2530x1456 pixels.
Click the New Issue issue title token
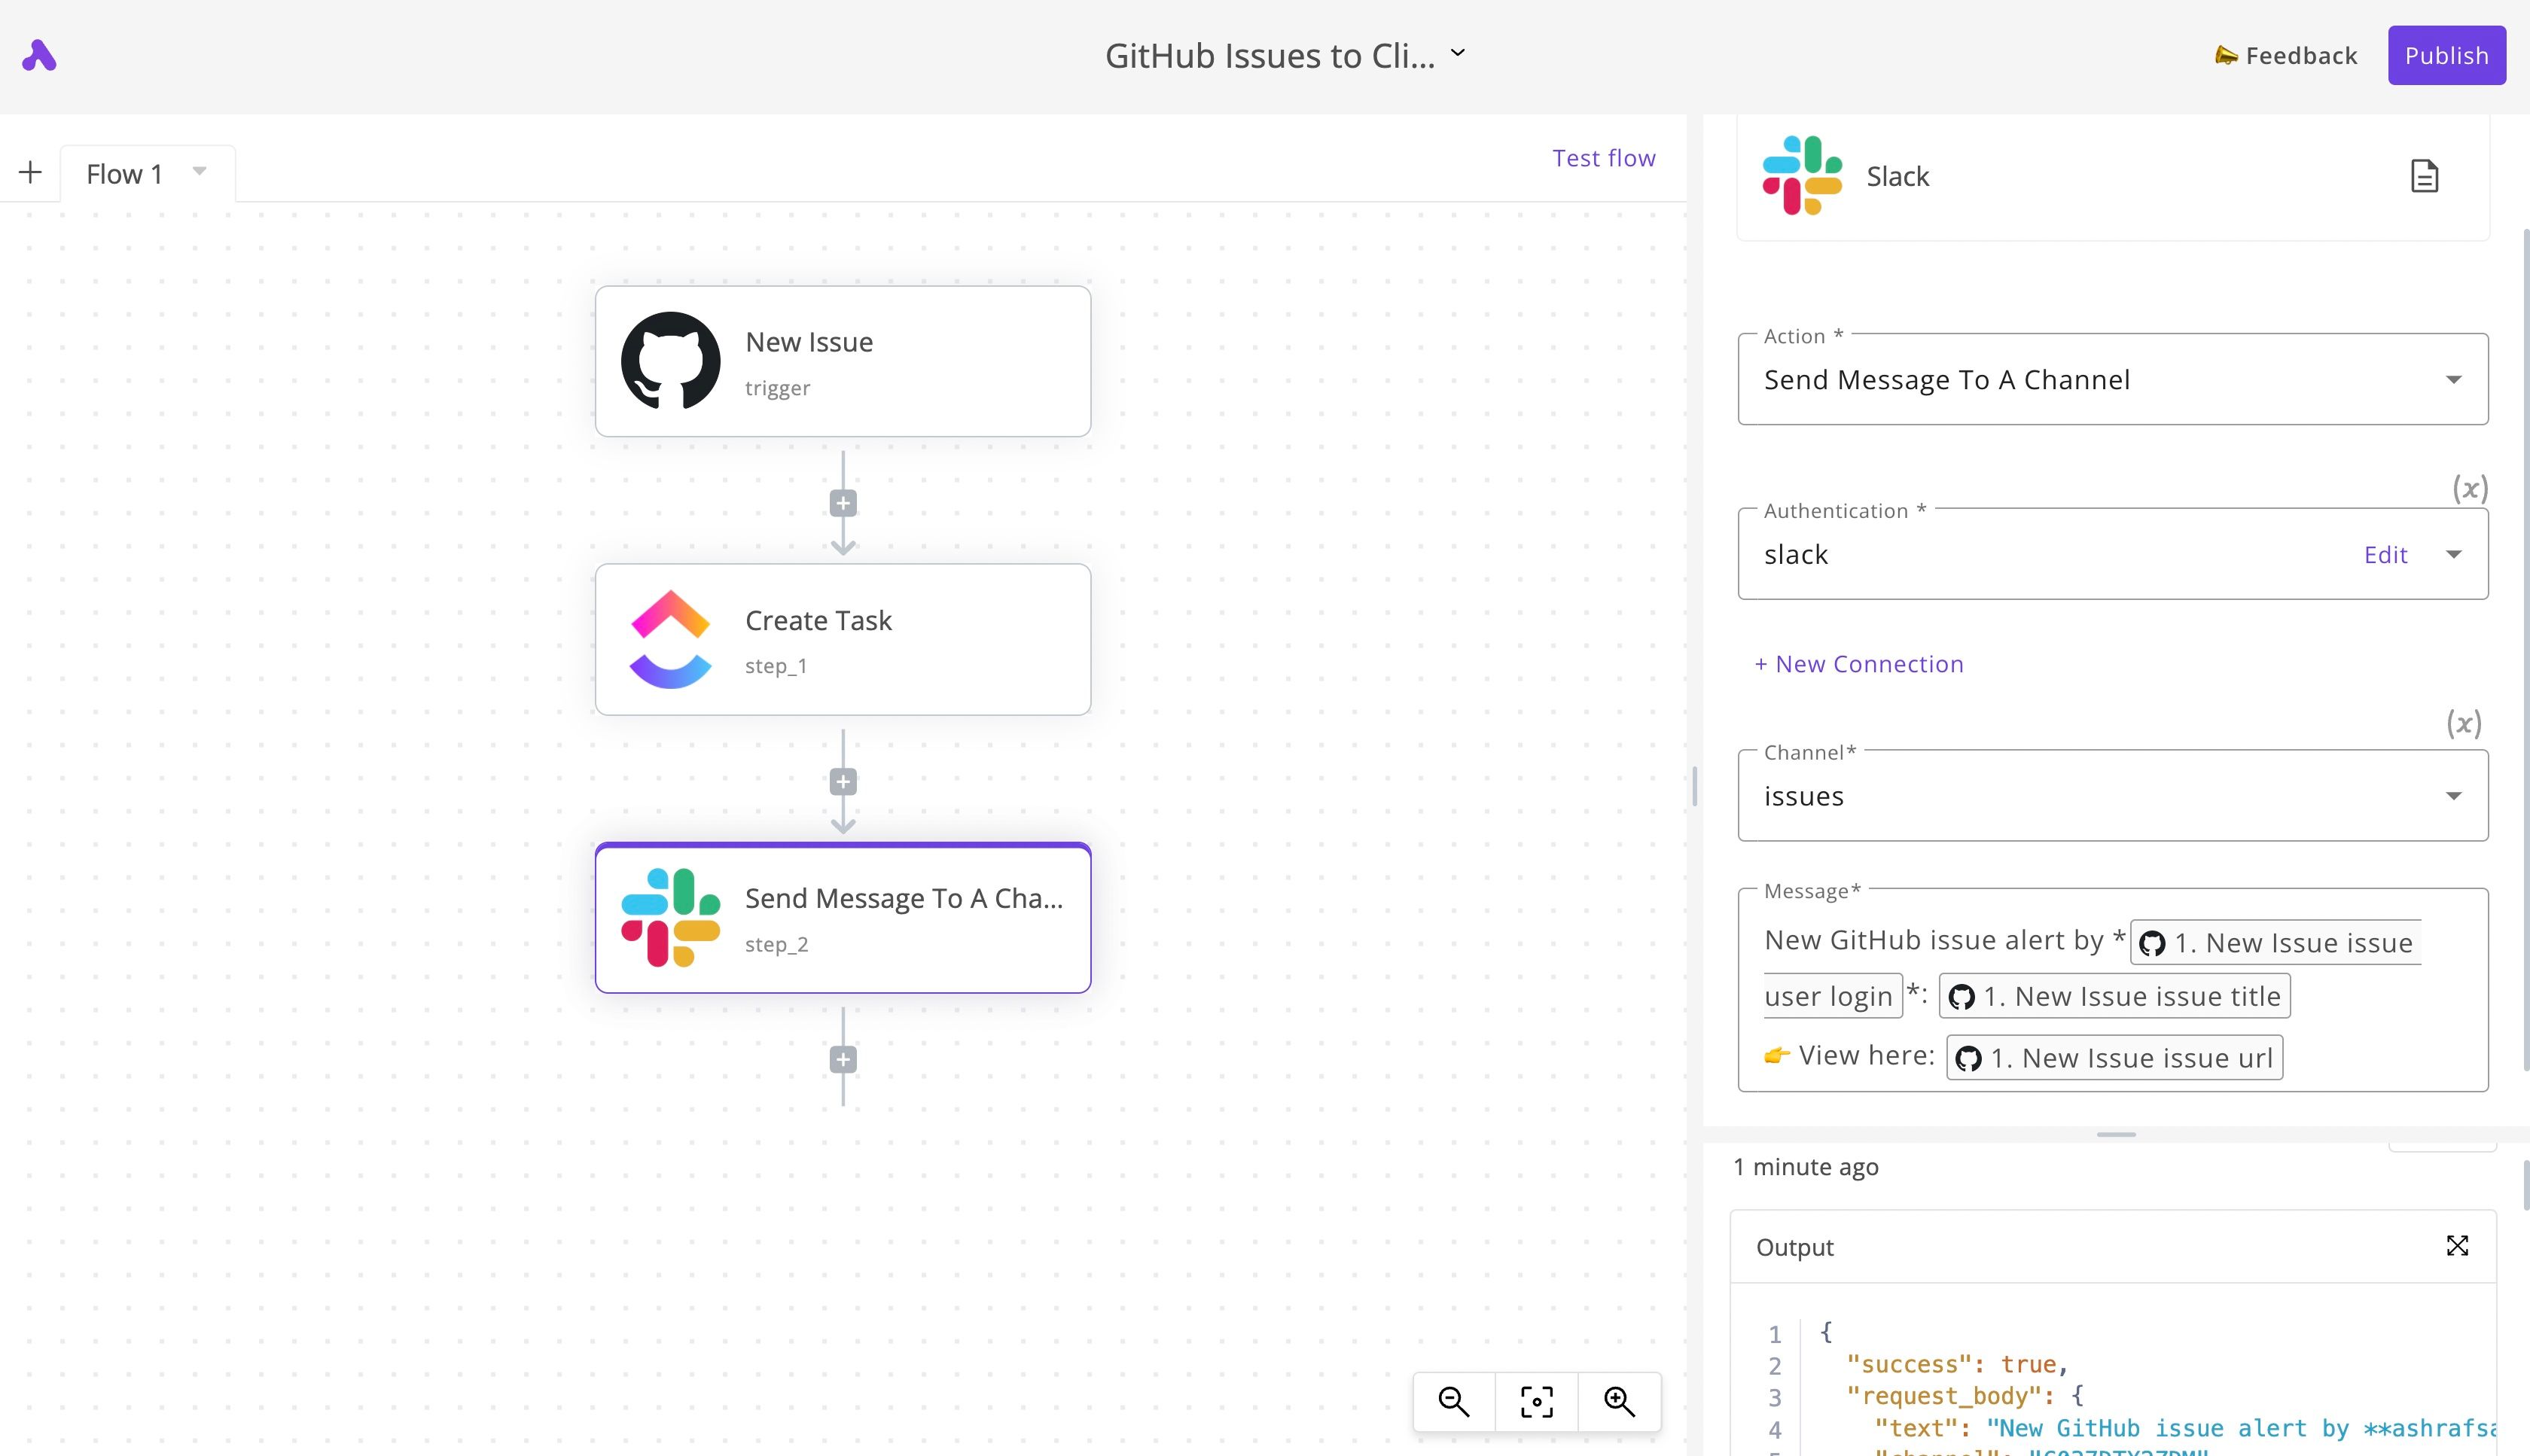coord(2114,997)
